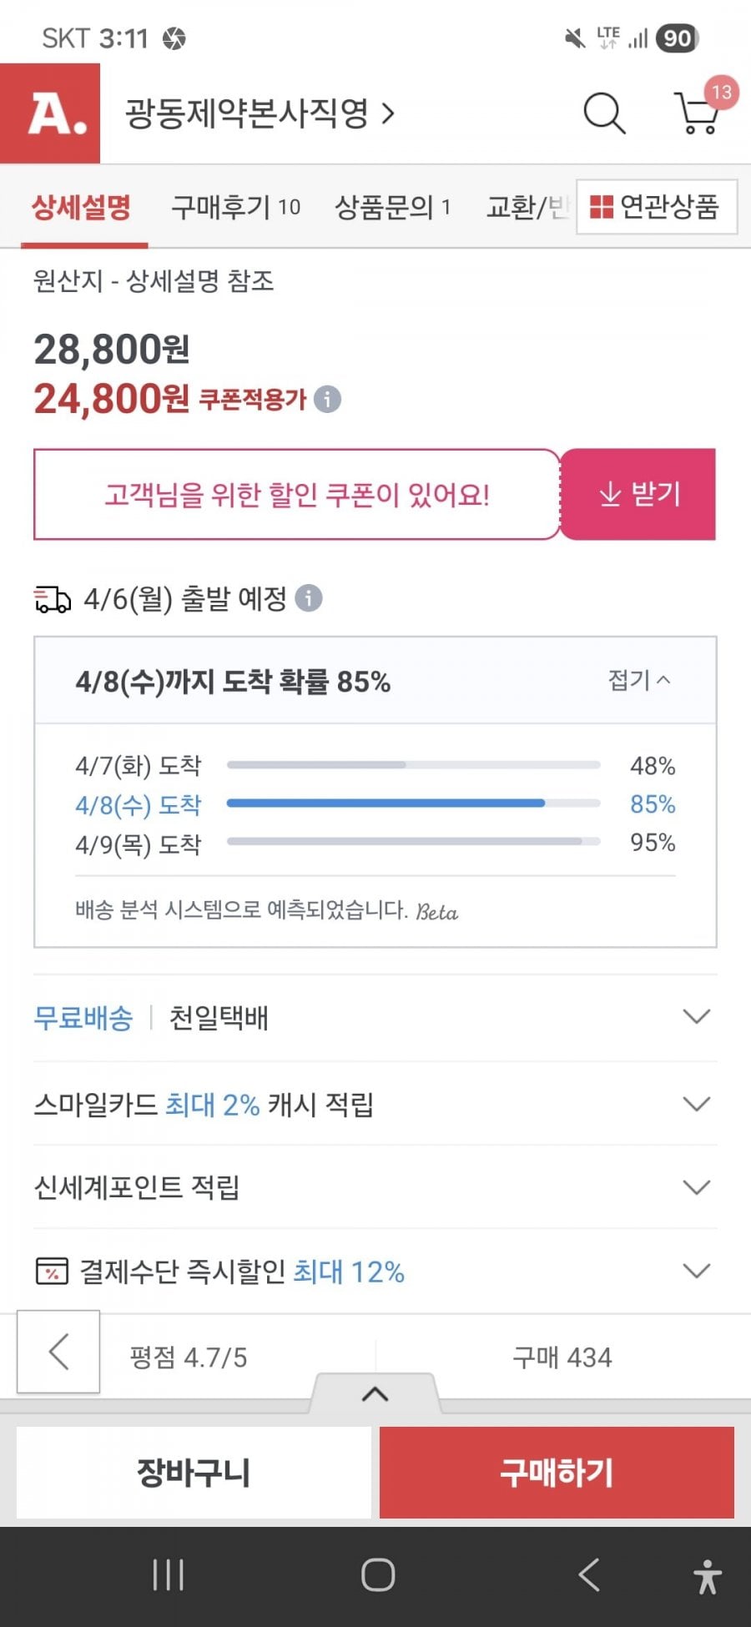Screen dimensions: 751x1627
Task: Open Android recent apps button
Action: coord(168,1575)
